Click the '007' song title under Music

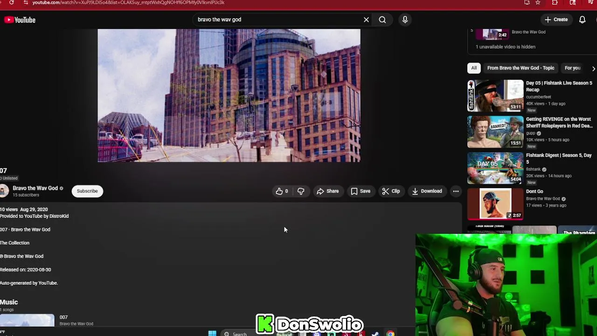(x=63, y=317)
